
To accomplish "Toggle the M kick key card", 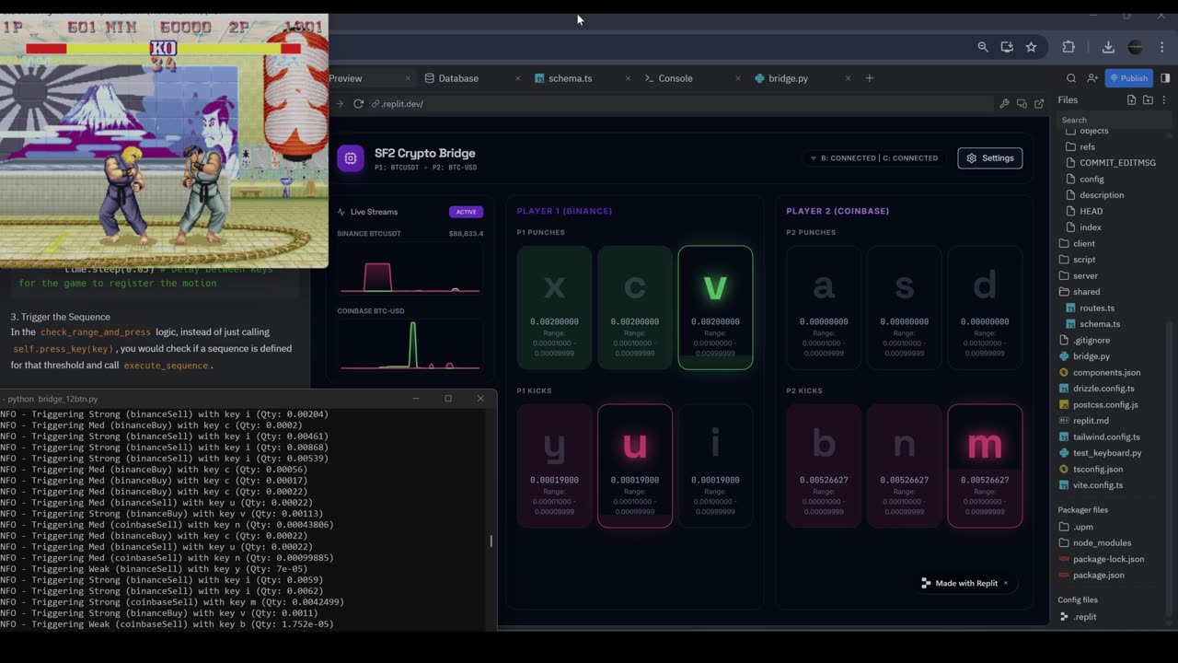I will (985, 466).
